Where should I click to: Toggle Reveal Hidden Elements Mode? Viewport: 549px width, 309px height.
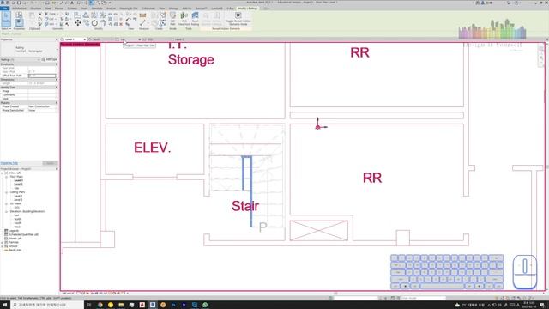[238, 19]
